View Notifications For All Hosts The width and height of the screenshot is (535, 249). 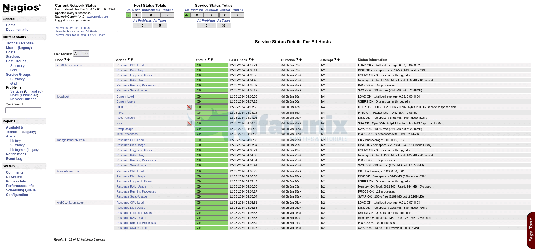tap(77, 31)
